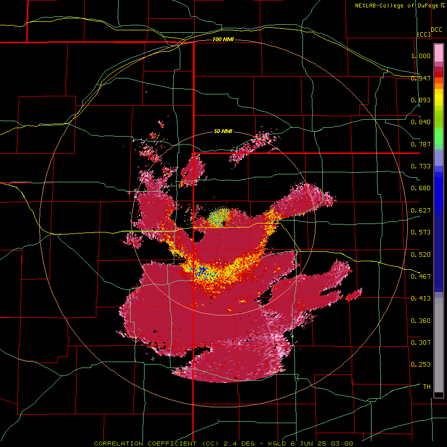447x447 pixels.
Task: Click the 1.000 scale value
Action: point(421,56)
